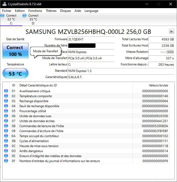The width and height of the screenshot is (177, 182).
Task: Click status orb for Pourcentage utilisé row
Action: (x=6, y=111)
